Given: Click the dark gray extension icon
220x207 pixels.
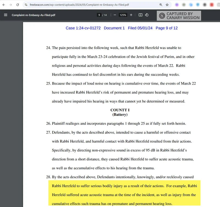Looking at the screenshot, I should tap(205, 5).
